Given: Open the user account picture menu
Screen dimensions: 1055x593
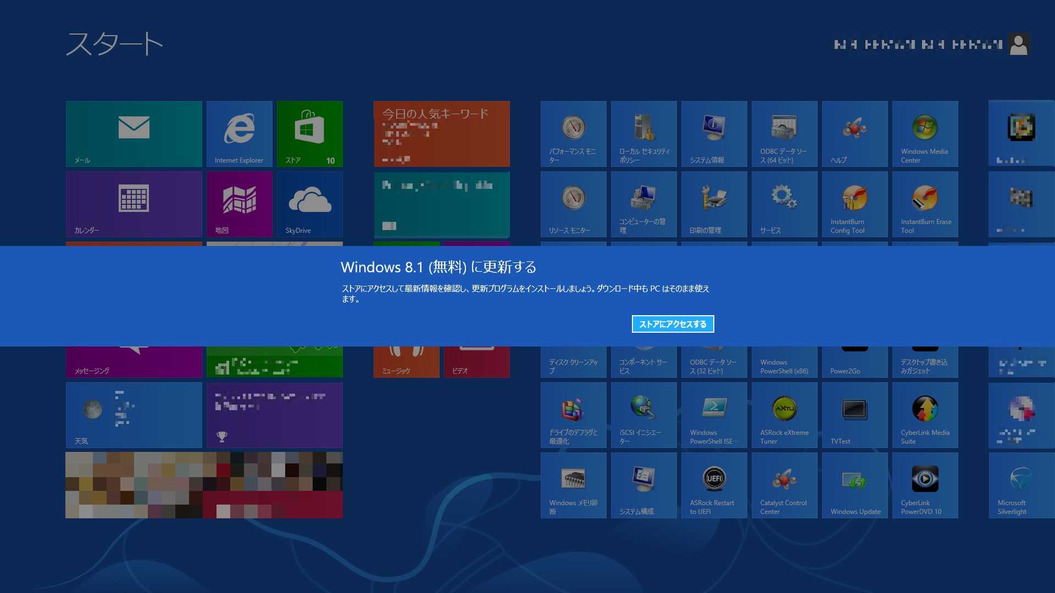Looking at the screenshot, I should click(x=1019, y=44).
